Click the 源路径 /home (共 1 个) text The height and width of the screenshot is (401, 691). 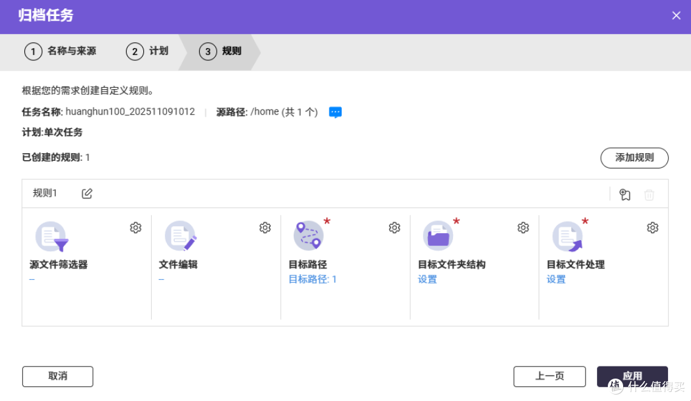point(267,112)
